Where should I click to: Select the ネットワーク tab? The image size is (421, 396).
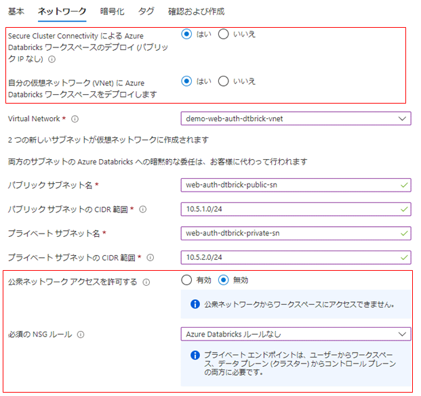(x=62, y=12)
